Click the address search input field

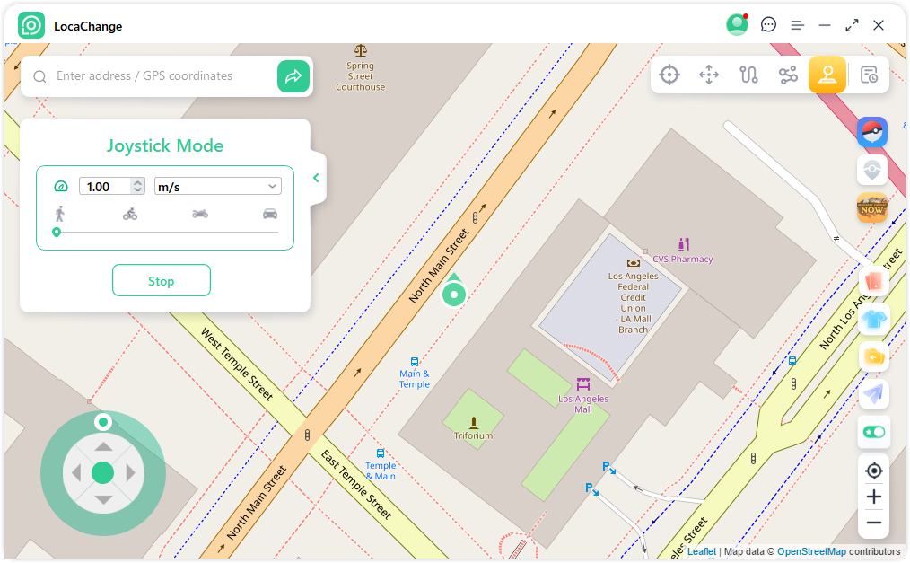[x=162, y=76]
